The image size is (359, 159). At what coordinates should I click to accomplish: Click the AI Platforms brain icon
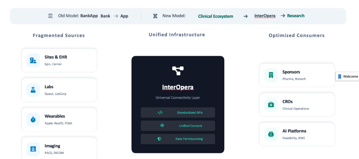coord(271,134)
